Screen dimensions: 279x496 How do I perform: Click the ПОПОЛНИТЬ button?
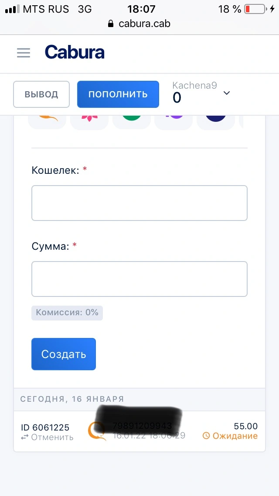point(118,94)
